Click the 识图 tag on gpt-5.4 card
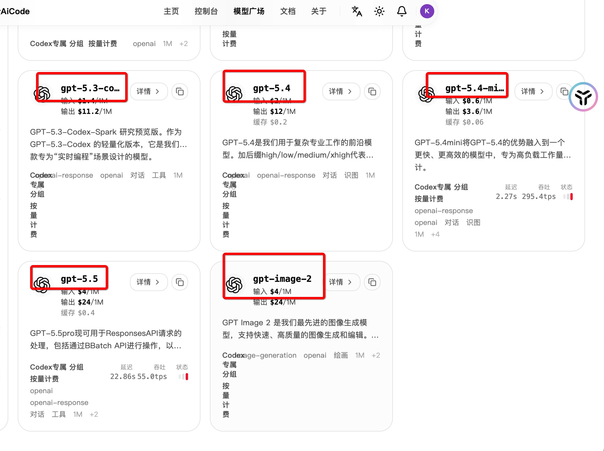 point(351,175)
